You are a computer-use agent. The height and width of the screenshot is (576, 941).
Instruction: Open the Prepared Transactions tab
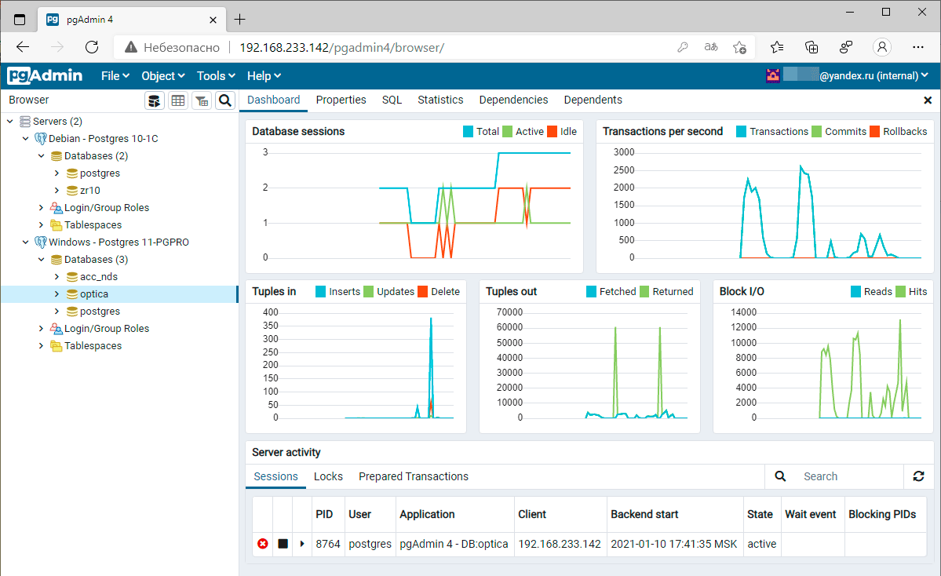coord(413,476)
